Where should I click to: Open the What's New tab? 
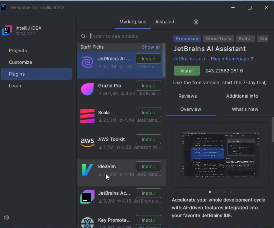pyautogui.click(x=245, y=109)
